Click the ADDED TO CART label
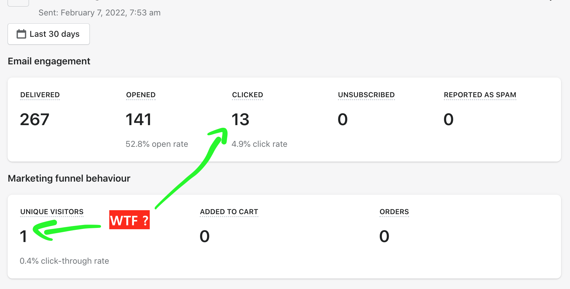Viewport: 570px width, 289px height. [x=229, y=212]
